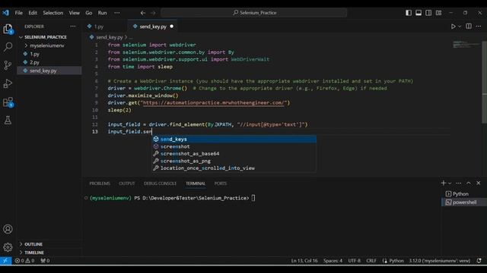Open the Search view in activity bar

click(x=8, y=47)
